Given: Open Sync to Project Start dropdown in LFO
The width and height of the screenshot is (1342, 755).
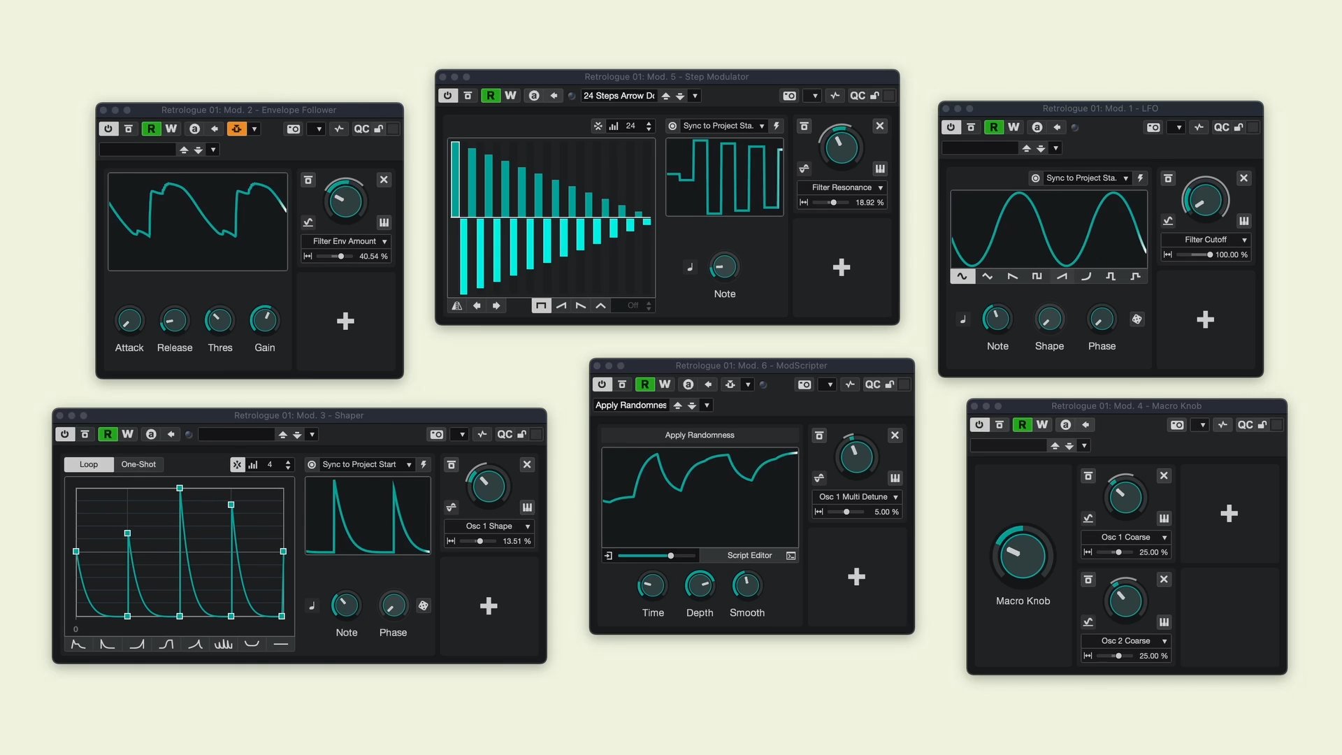Looking at the screenshot, I should click(x=1087, y=178).
